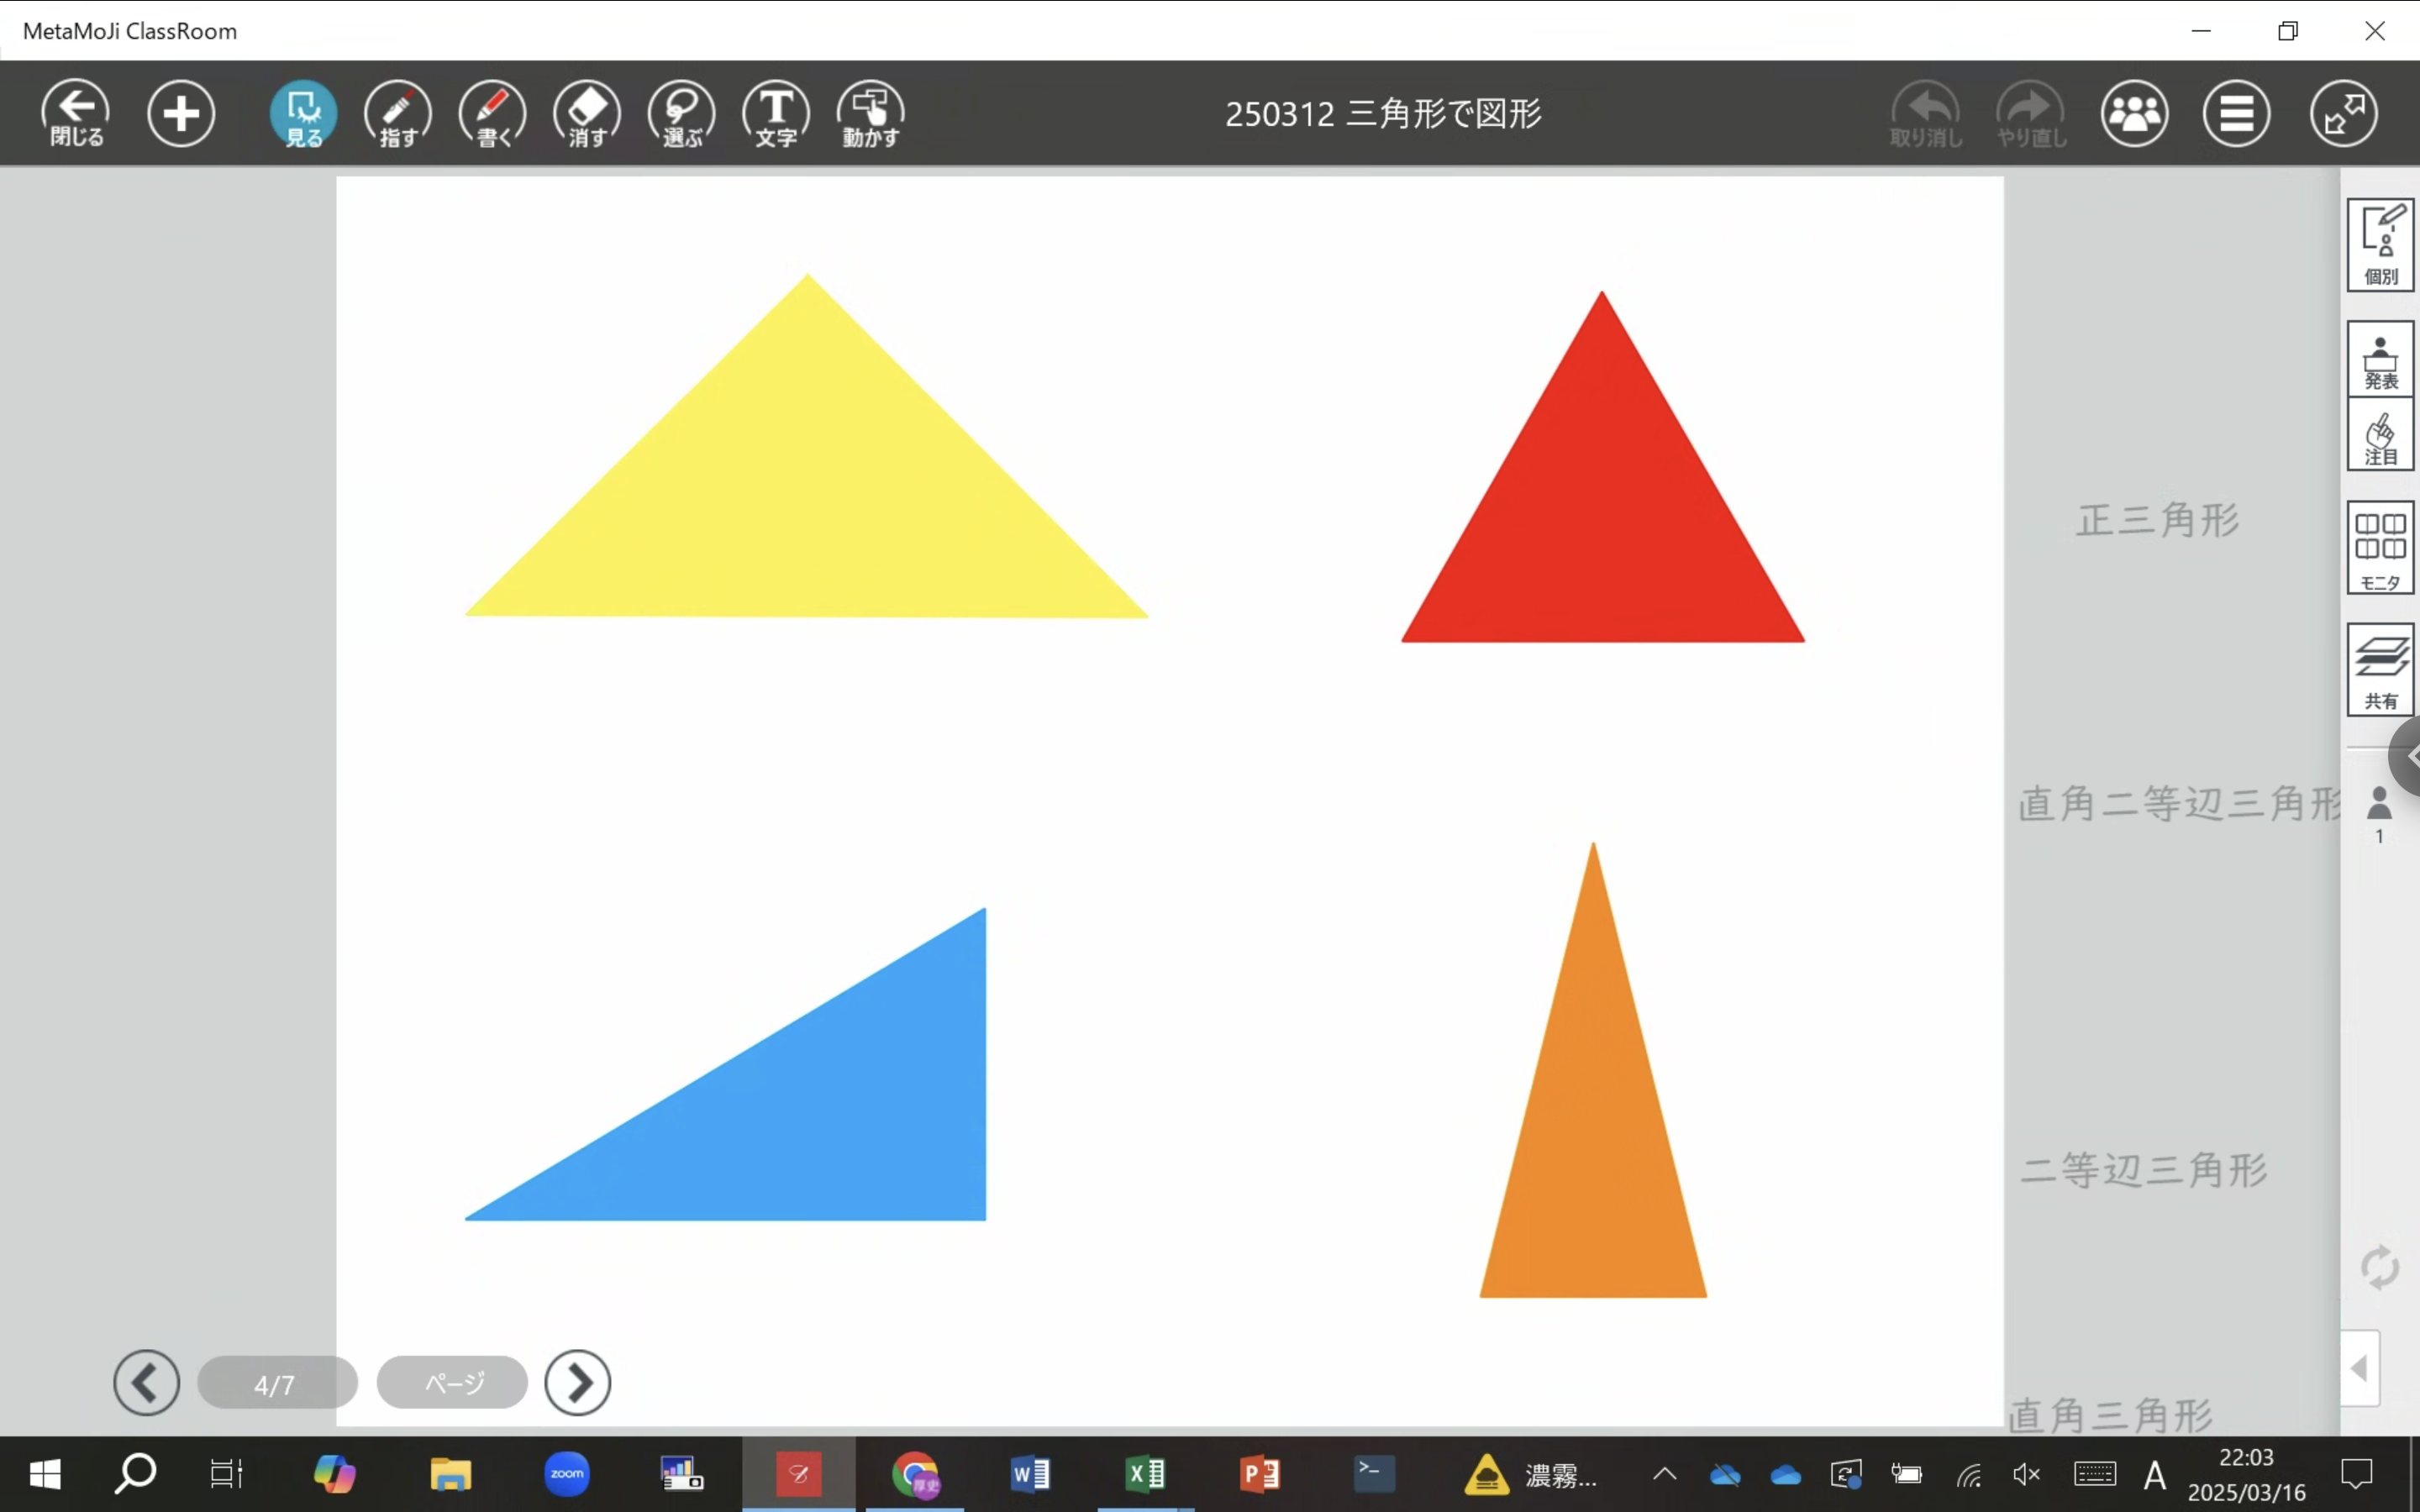Toggle the 見る view mode
Viewport: 2420px width, 1512px height.
point(303,113)
